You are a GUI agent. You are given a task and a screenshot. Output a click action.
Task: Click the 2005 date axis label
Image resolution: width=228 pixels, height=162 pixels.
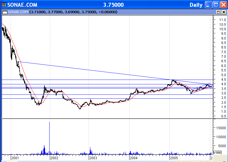174,158
